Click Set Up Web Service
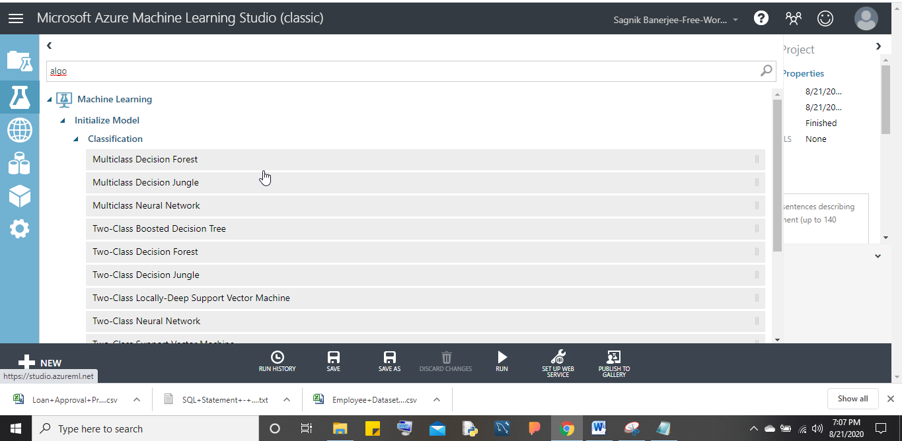Image resolution: width=902 pixels, height=441 pixels. (558, 363)
